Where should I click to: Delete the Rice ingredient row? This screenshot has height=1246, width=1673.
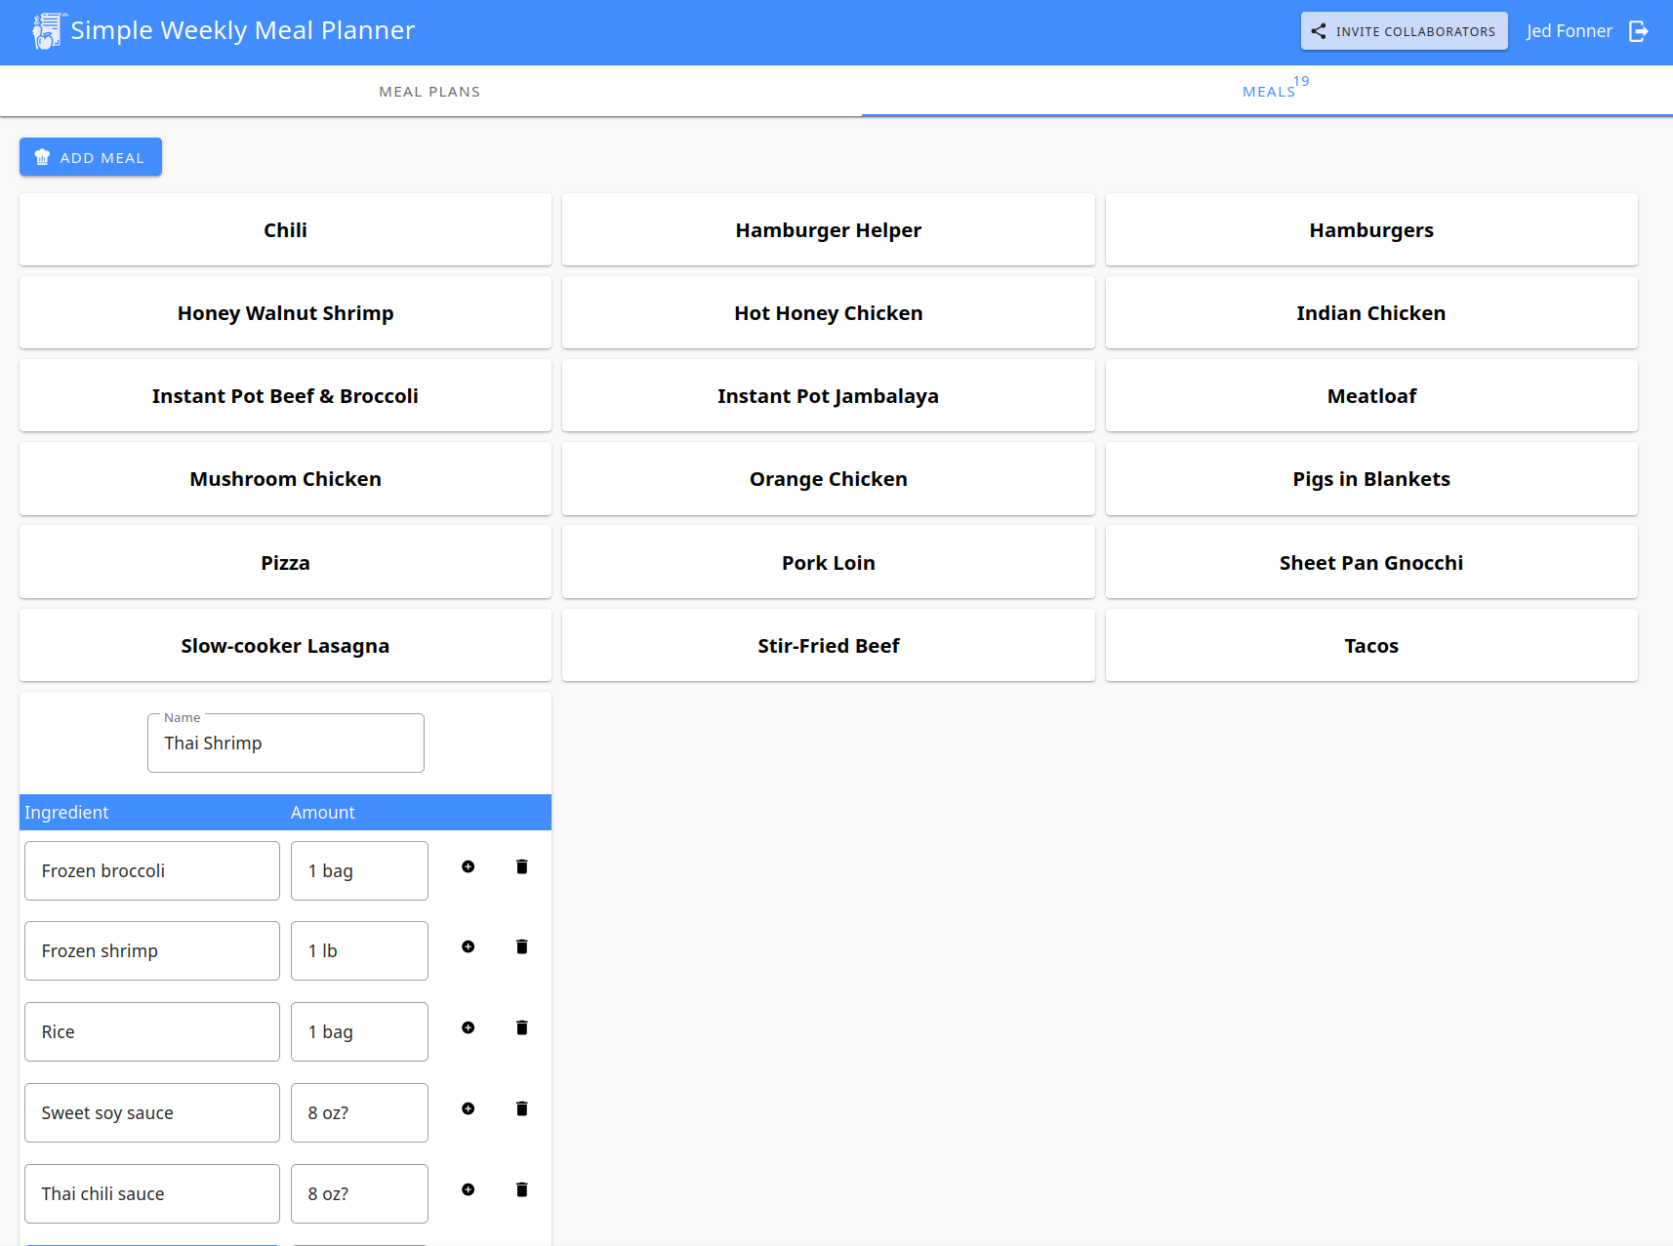click(522, 1027)
